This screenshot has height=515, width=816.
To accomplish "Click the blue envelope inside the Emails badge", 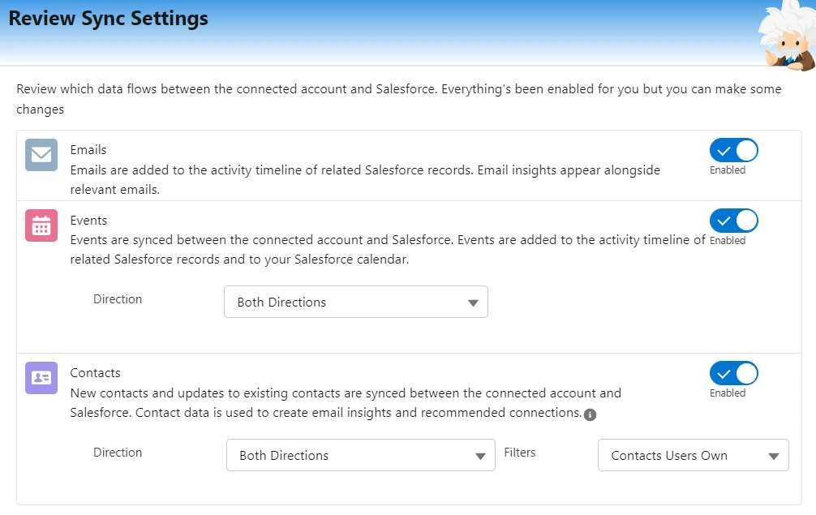I will pos(41,156).
